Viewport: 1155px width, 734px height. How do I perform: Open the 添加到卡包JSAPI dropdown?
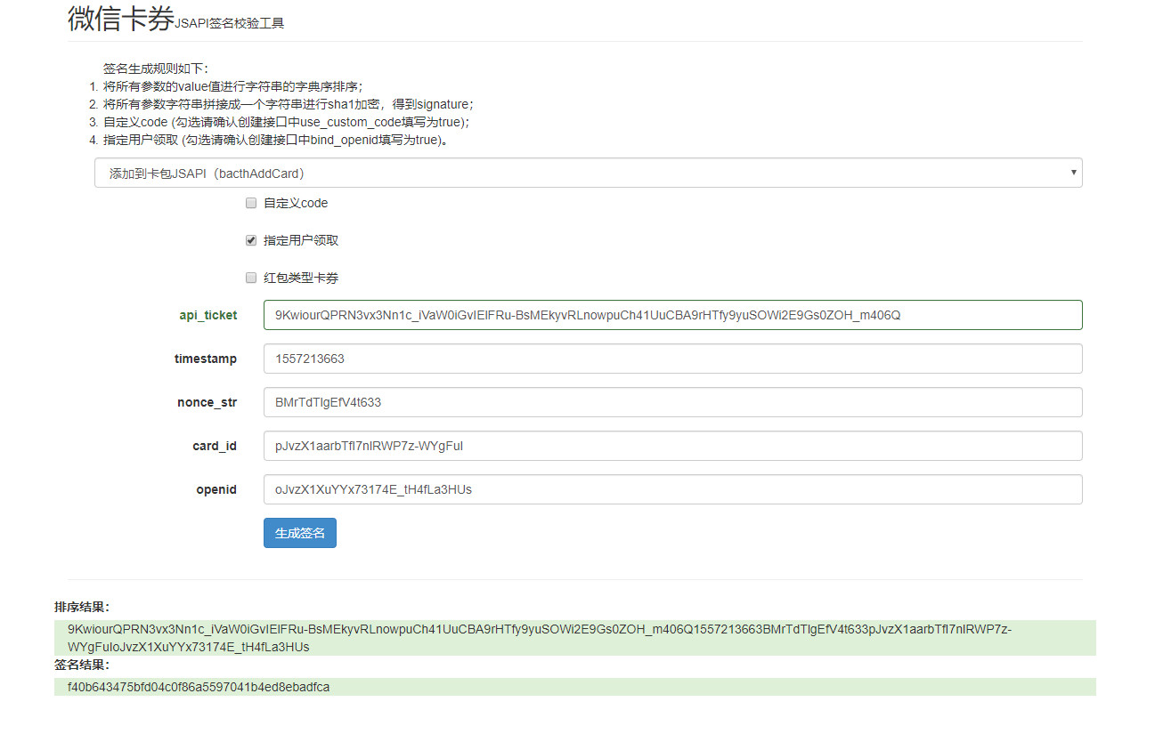tap(588, 173)
